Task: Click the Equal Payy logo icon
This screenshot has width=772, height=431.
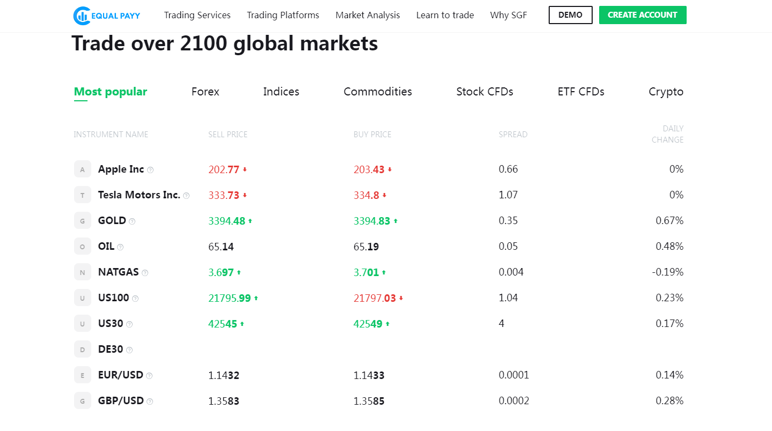Action: (82, 16)
